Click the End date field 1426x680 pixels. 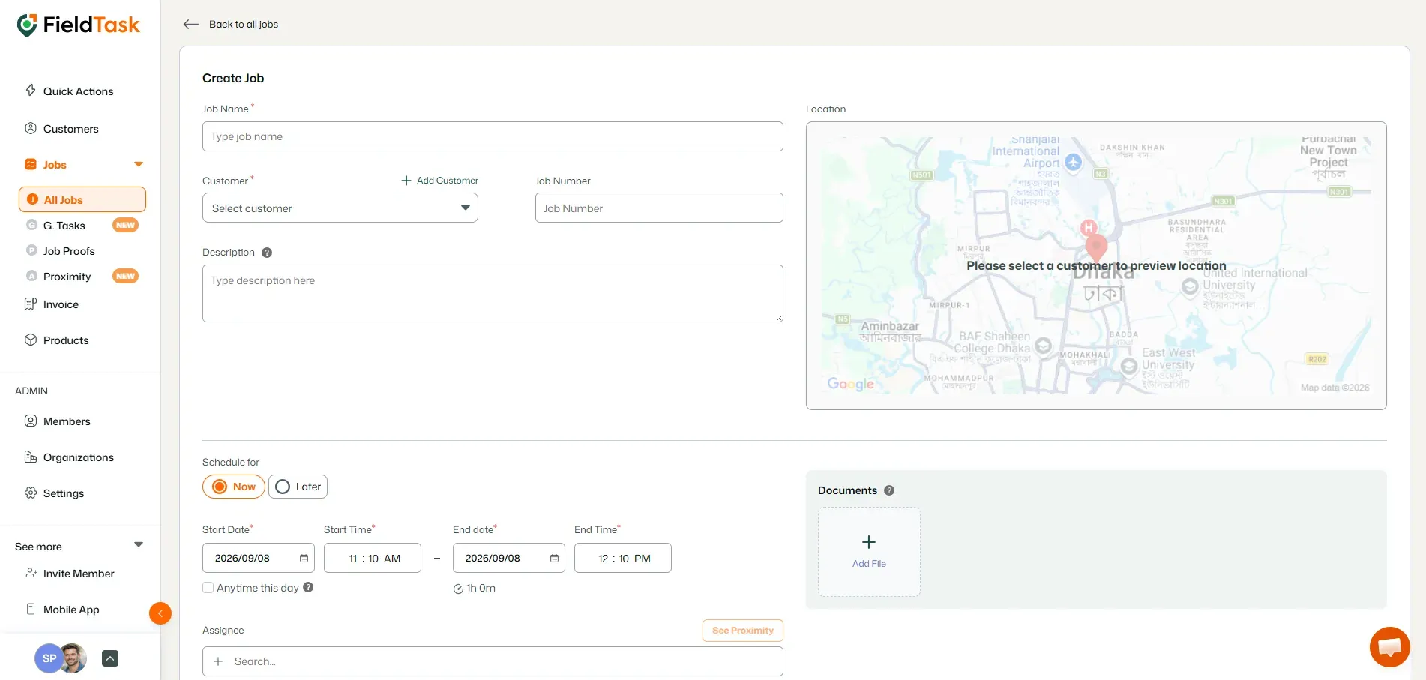click(x=509, y=559)
